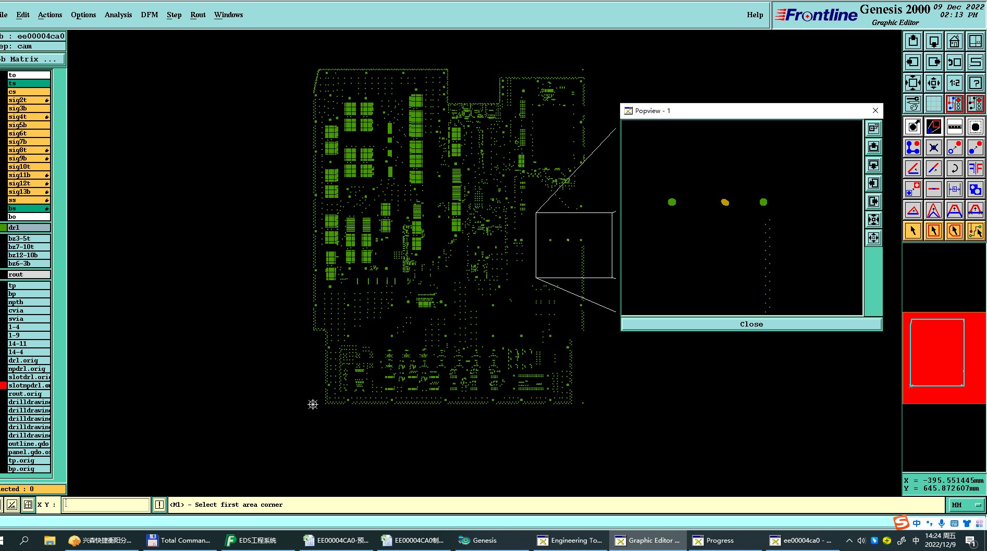Click the X Y coordinate input field
Image resolution: width=987 pixels, height=551 pixels.
pos(106,505)
